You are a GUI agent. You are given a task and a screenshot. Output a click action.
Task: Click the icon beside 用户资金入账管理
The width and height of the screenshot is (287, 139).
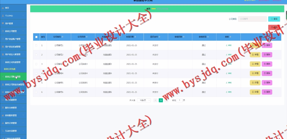(x=3, y=55)
